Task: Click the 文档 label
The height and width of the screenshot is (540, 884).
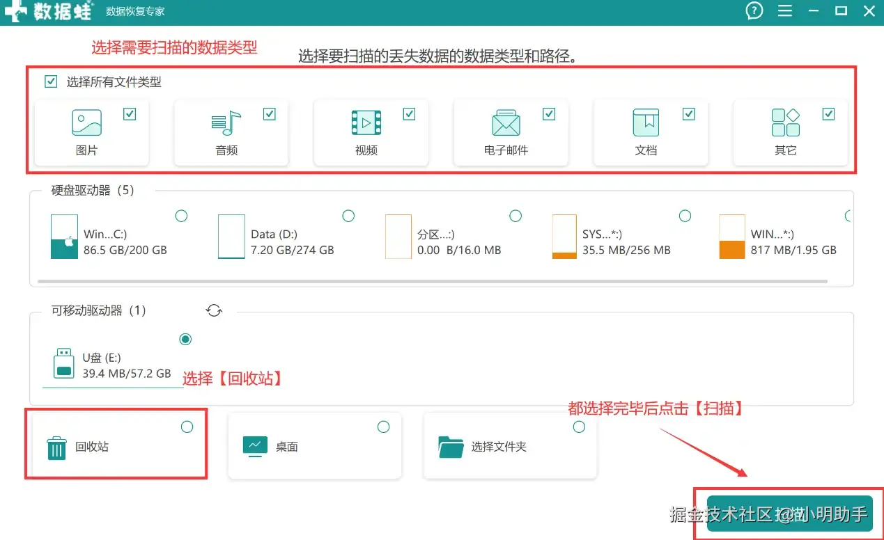Action: (x=646, y=150)
